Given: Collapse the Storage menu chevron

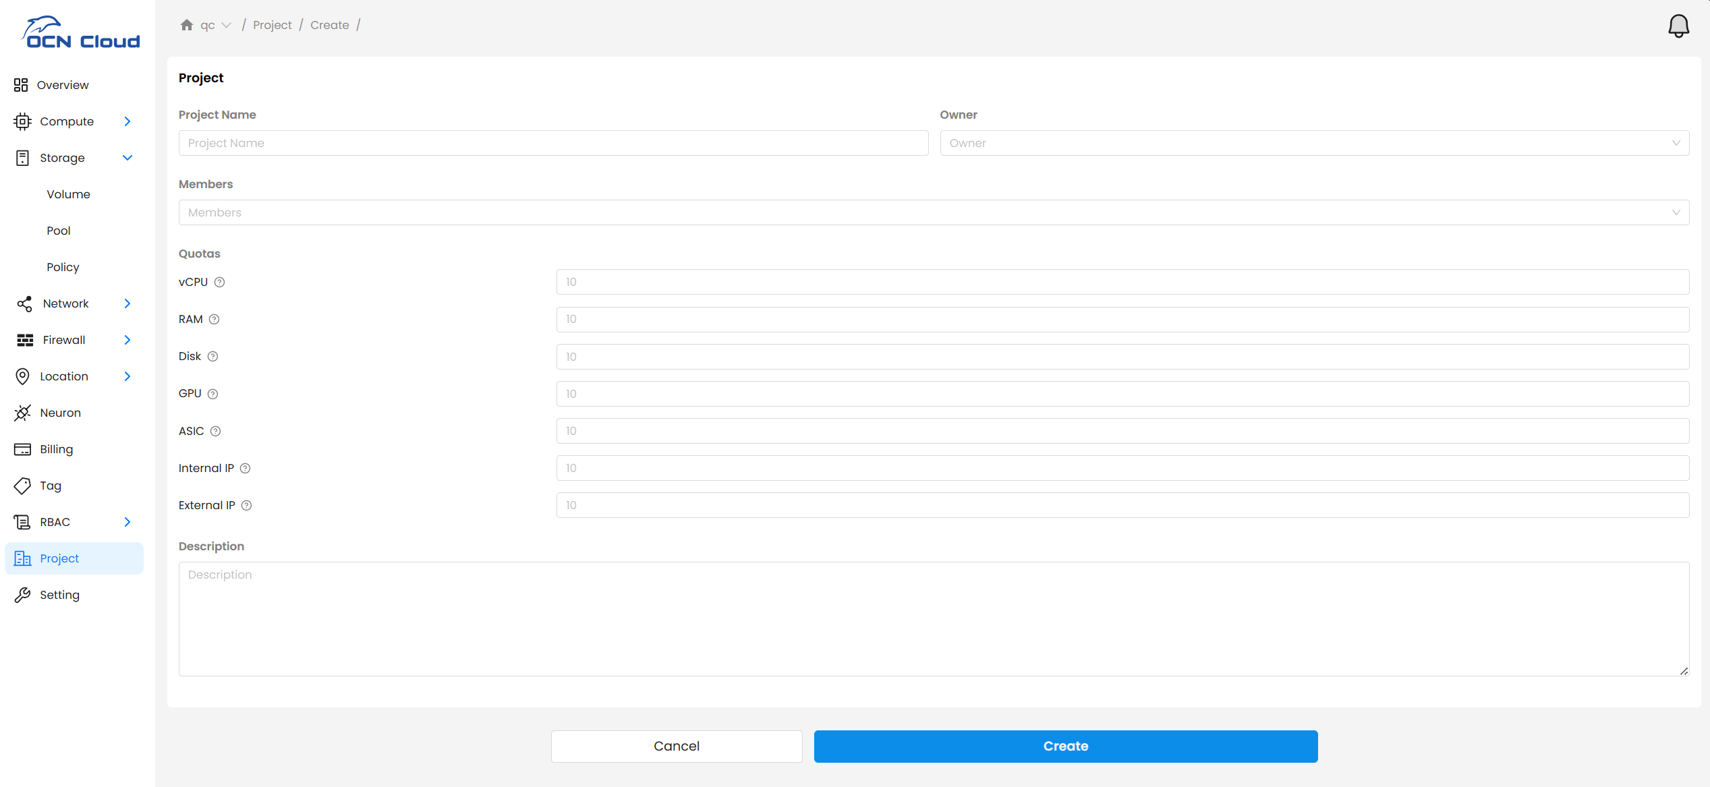Looking at the screenshot, I should coord(127,158).
